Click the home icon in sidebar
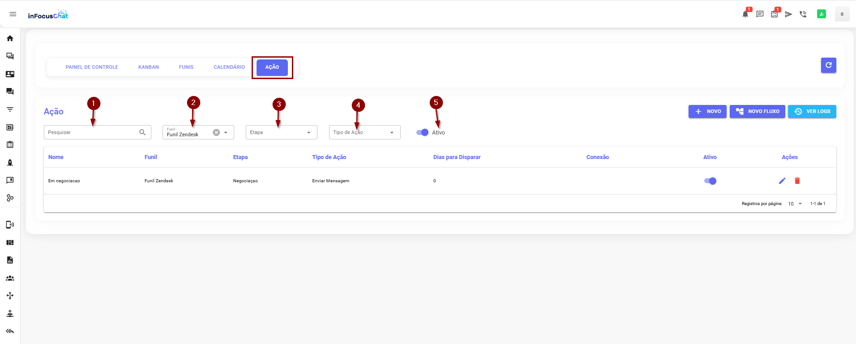This screenshot has width=856, height=344. [10, 38]
